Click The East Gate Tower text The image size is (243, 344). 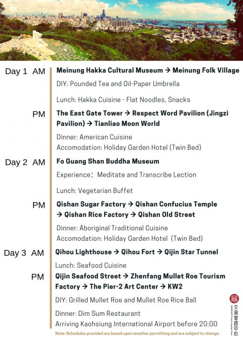click(x=89, y=113)
